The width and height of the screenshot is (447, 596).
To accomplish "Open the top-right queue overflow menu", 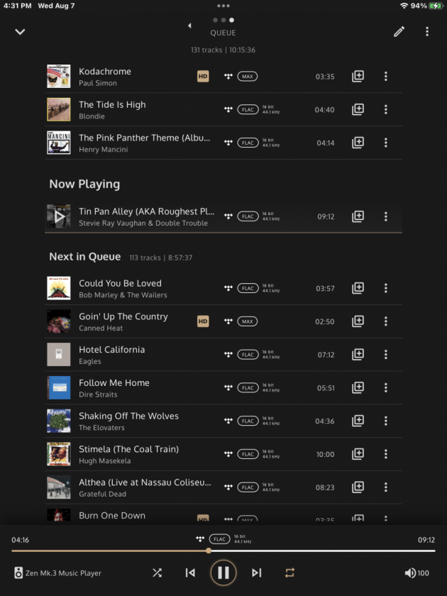I will [427, 31].
